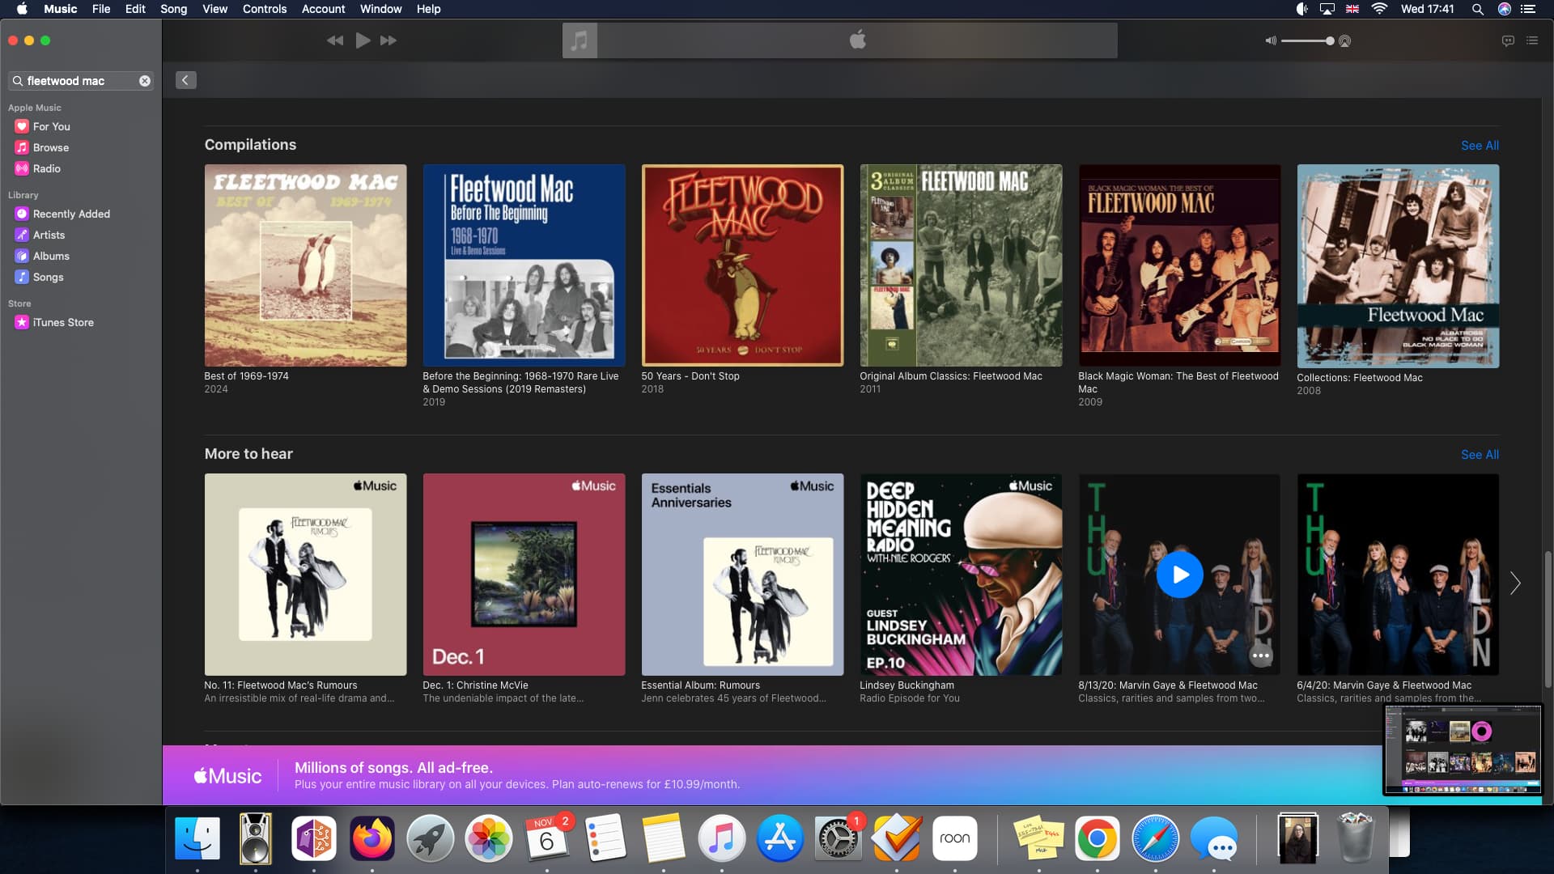The height and width of the screenshot is (874, 1554).
Task: Open Collections: Fleetwood Mac album
Action: coord(1398,266)
